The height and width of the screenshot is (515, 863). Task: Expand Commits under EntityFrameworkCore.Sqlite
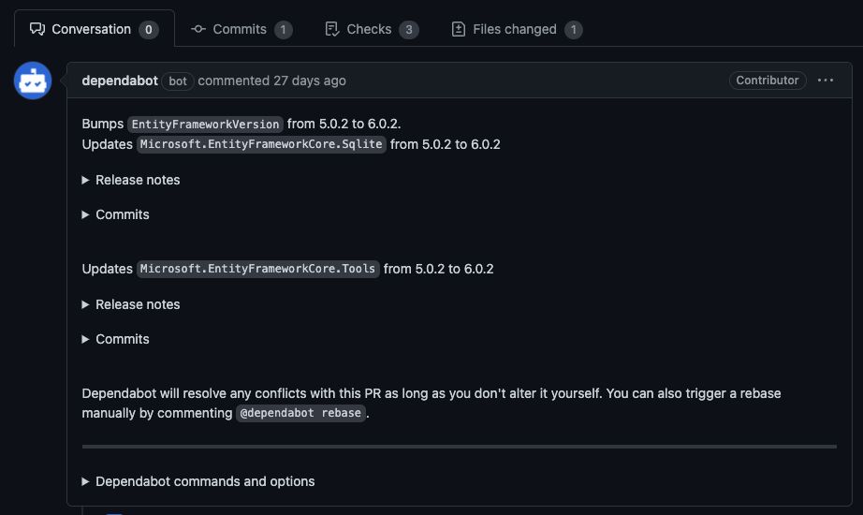coord(115,214)
